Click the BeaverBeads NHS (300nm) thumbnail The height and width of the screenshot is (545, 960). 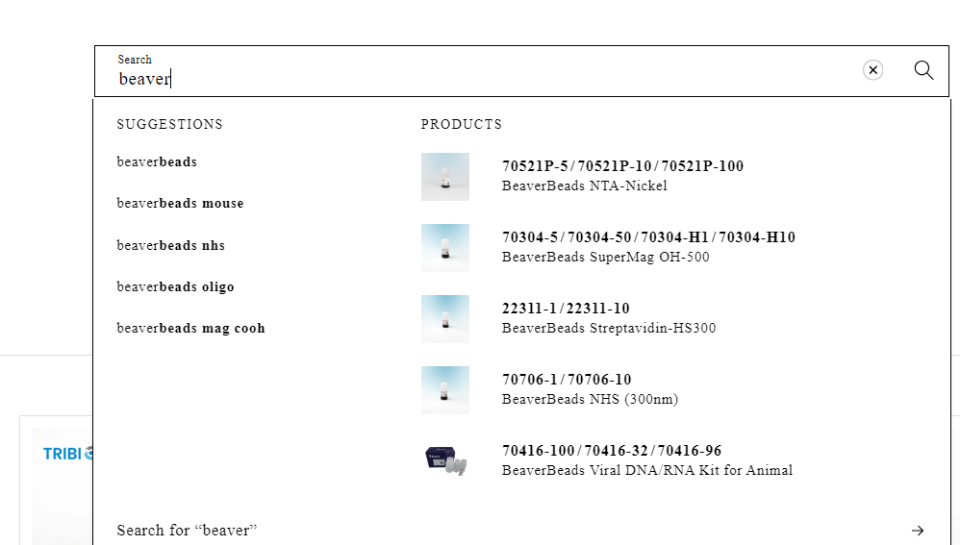pyautogui.click(x=445, y=390)
